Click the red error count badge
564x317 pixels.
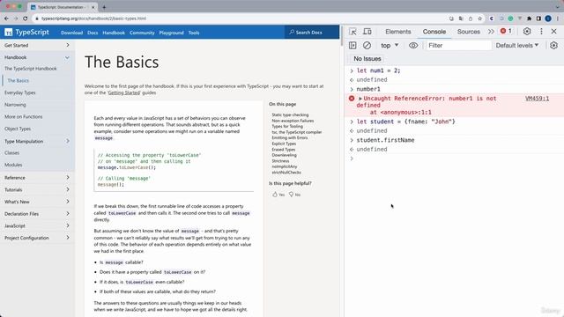[506, 32]
